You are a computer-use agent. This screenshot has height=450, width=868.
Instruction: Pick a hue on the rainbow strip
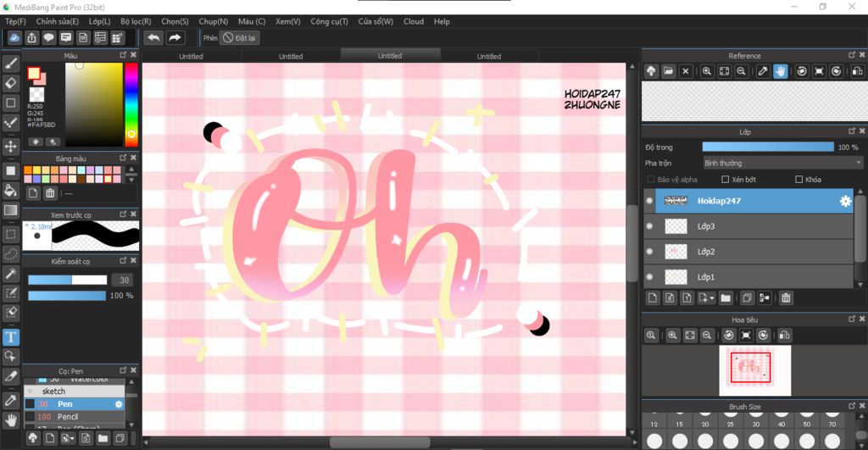pos(131,104)
